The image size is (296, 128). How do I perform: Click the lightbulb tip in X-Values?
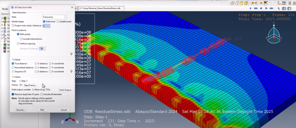(x=71, y=71)
